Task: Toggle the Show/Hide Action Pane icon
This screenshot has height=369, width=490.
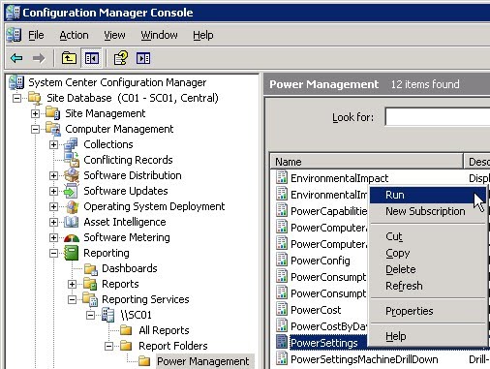Action: click(143, 58)
